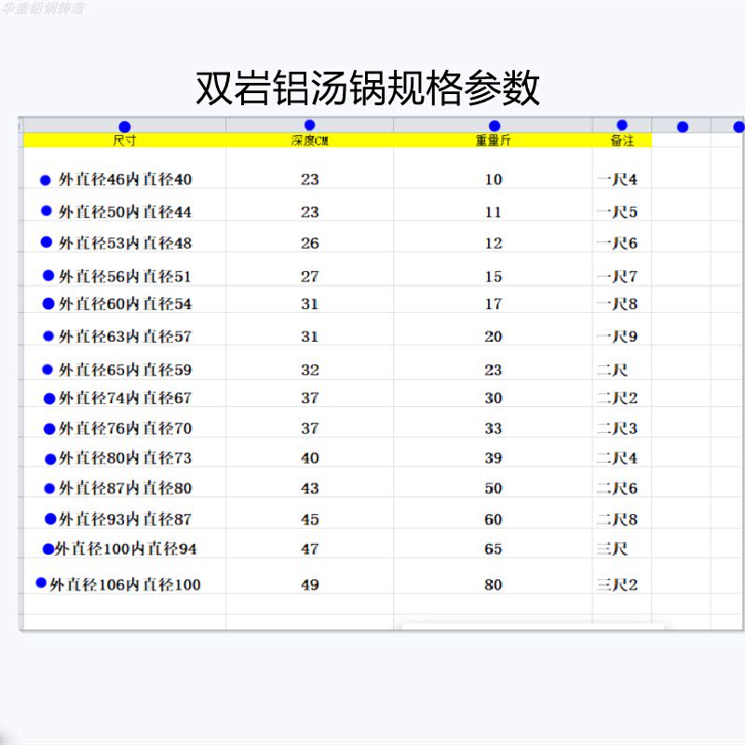The height and width of the screenshot is (745, 745).
Task: Click weight value 30
Action: click(x=494, y=399)
